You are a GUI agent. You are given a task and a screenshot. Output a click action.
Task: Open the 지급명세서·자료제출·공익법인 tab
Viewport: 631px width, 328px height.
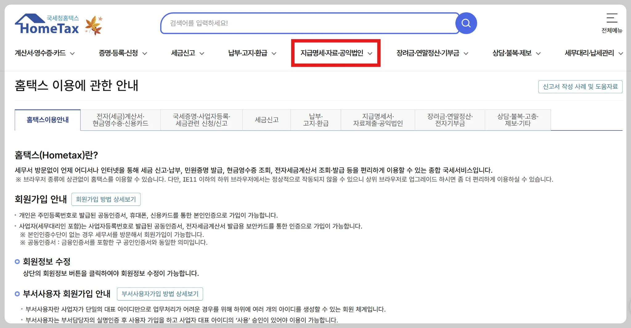coord(378,120)
